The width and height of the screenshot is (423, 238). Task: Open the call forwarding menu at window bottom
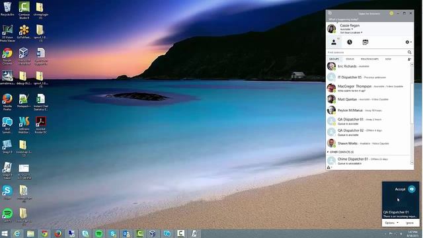pyautogui.click(x=329, y=167)
